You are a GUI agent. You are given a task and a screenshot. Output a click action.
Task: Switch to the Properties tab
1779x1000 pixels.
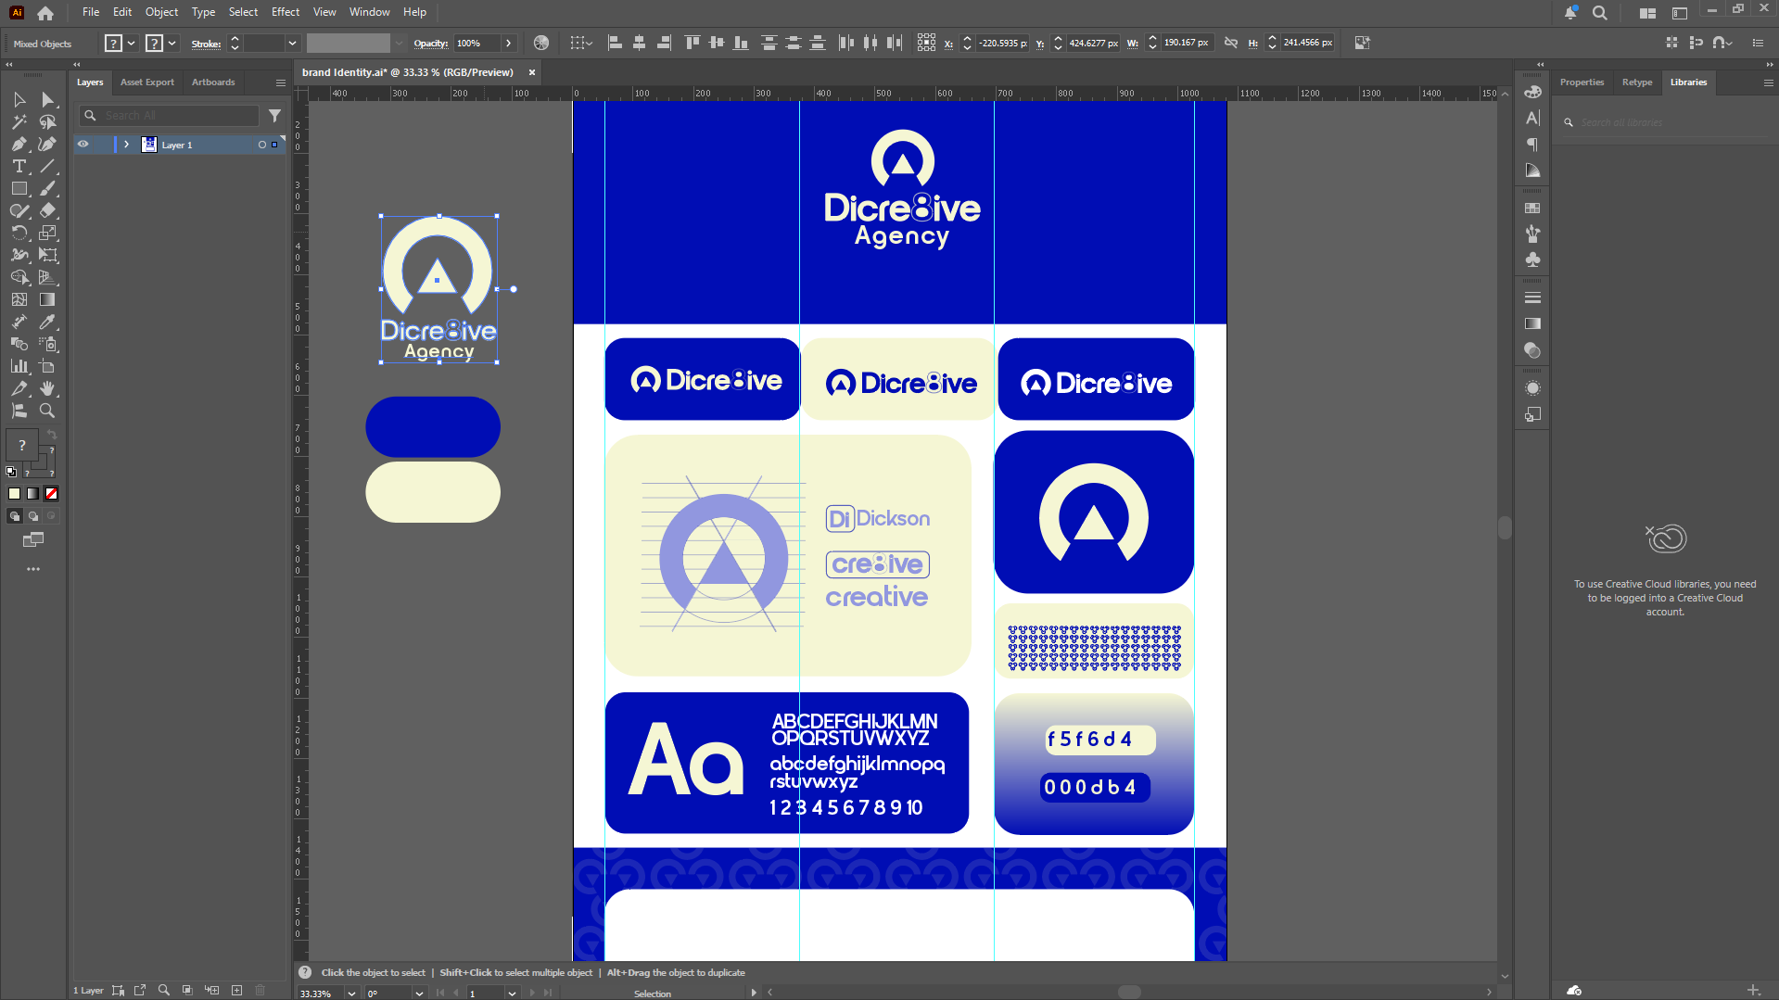pos(1582,82)
